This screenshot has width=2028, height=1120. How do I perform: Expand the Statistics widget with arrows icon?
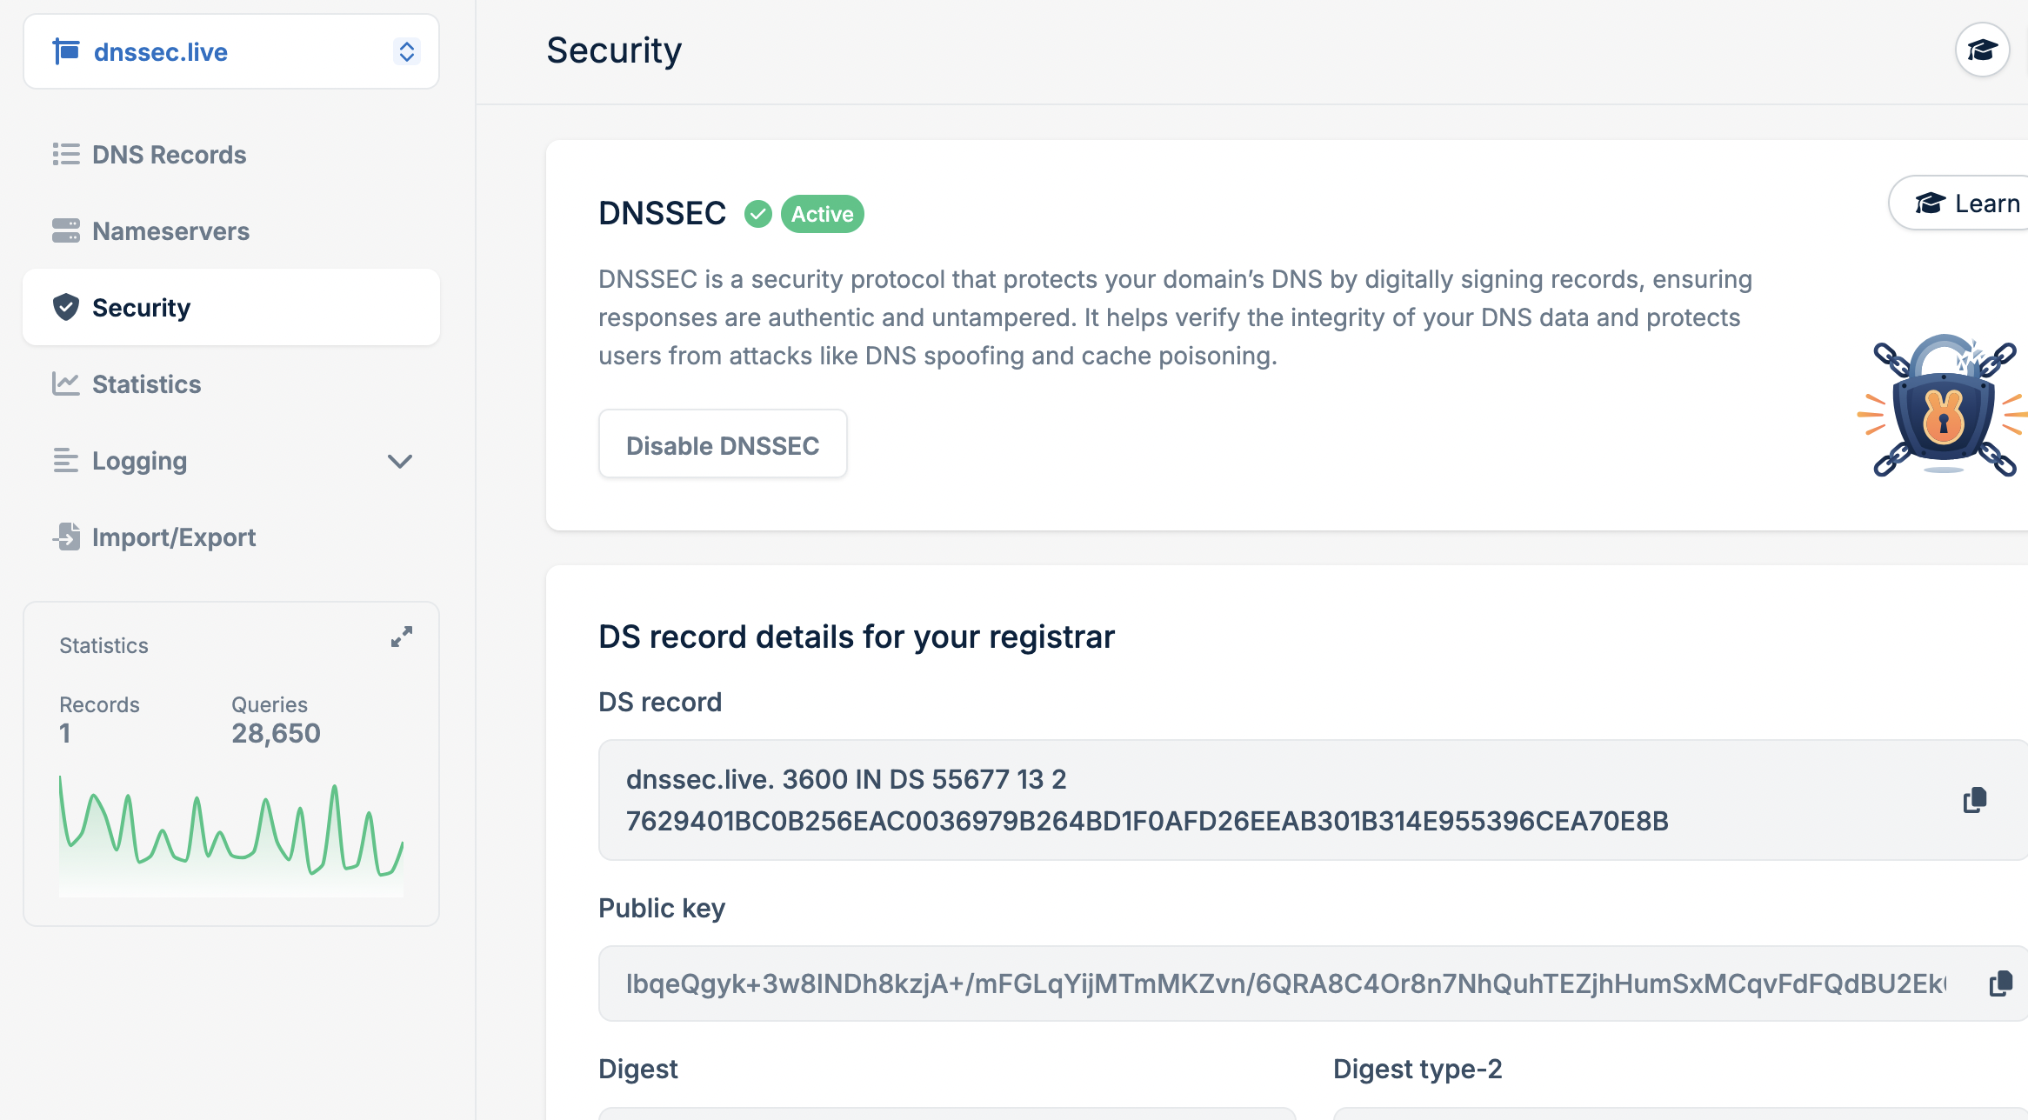click(x=401, y=637)
